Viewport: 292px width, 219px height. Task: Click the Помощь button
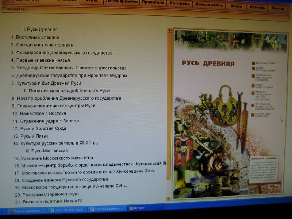click(258, 7)
